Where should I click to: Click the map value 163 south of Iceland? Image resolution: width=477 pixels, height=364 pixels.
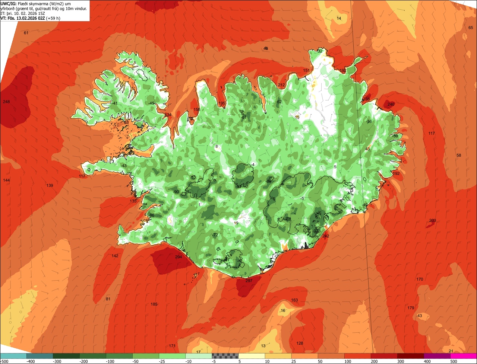point(294,300)
